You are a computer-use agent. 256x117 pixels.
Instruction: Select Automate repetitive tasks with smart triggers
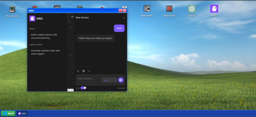click(45, 52)
